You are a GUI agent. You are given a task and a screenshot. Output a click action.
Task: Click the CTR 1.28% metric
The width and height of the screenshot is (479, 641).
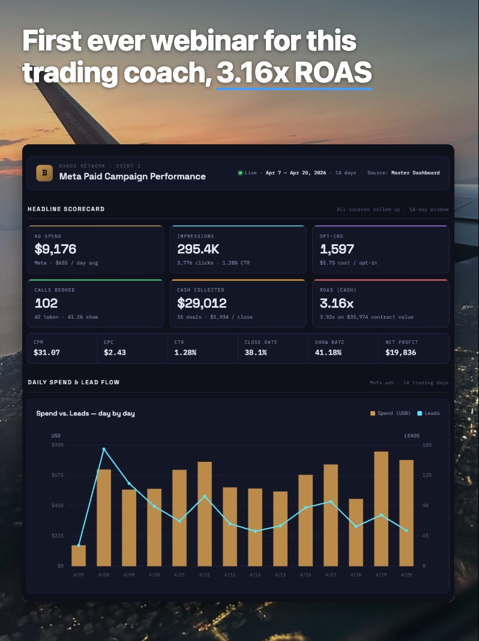point(203,348)
